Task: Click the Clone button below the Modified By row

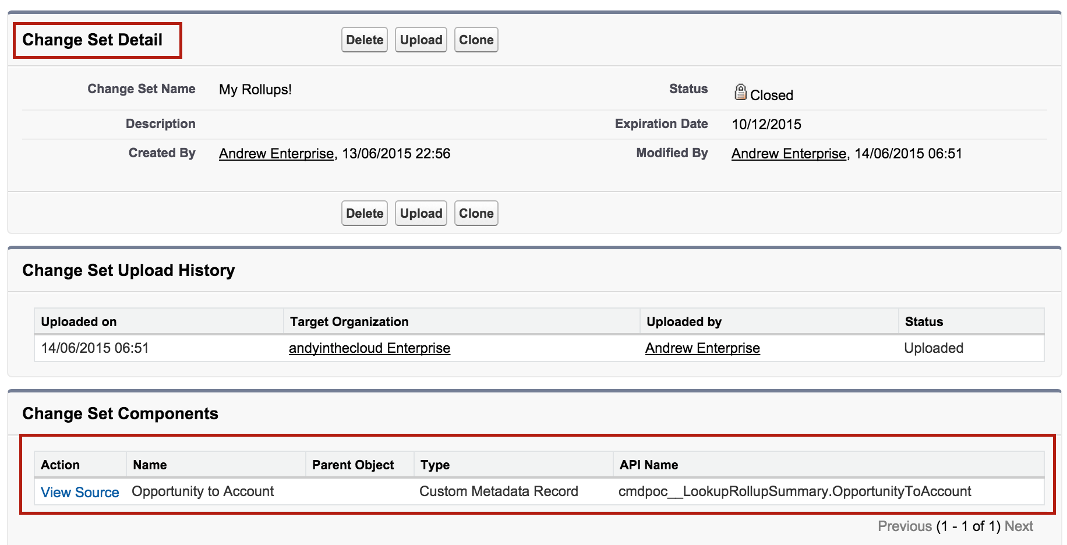Action: (476, 214)
